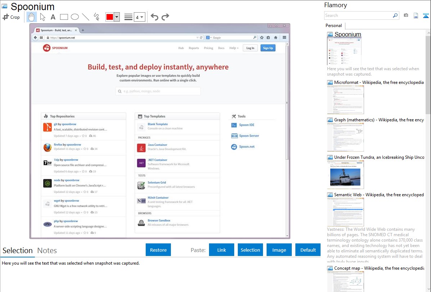The image size is (431, 292).
Task: Select Semantic Web snapshot title
Action: pos(379,194)
